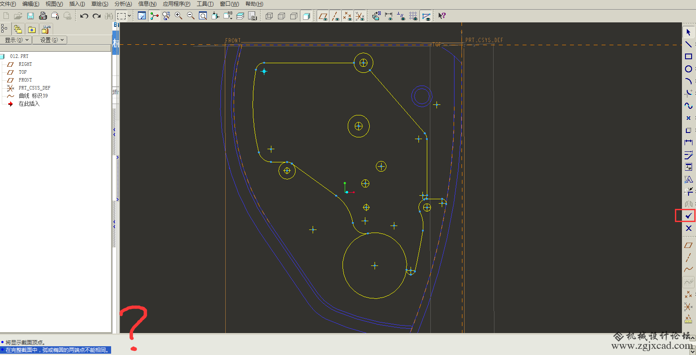The image size is (696, 355).
Task: Open the orientation reorient view tool
Action: point(215,16)
